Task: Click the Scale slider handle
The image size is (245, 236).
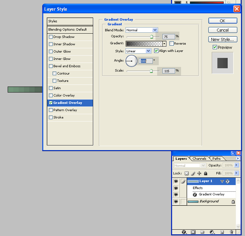Action: pos(151,71)
